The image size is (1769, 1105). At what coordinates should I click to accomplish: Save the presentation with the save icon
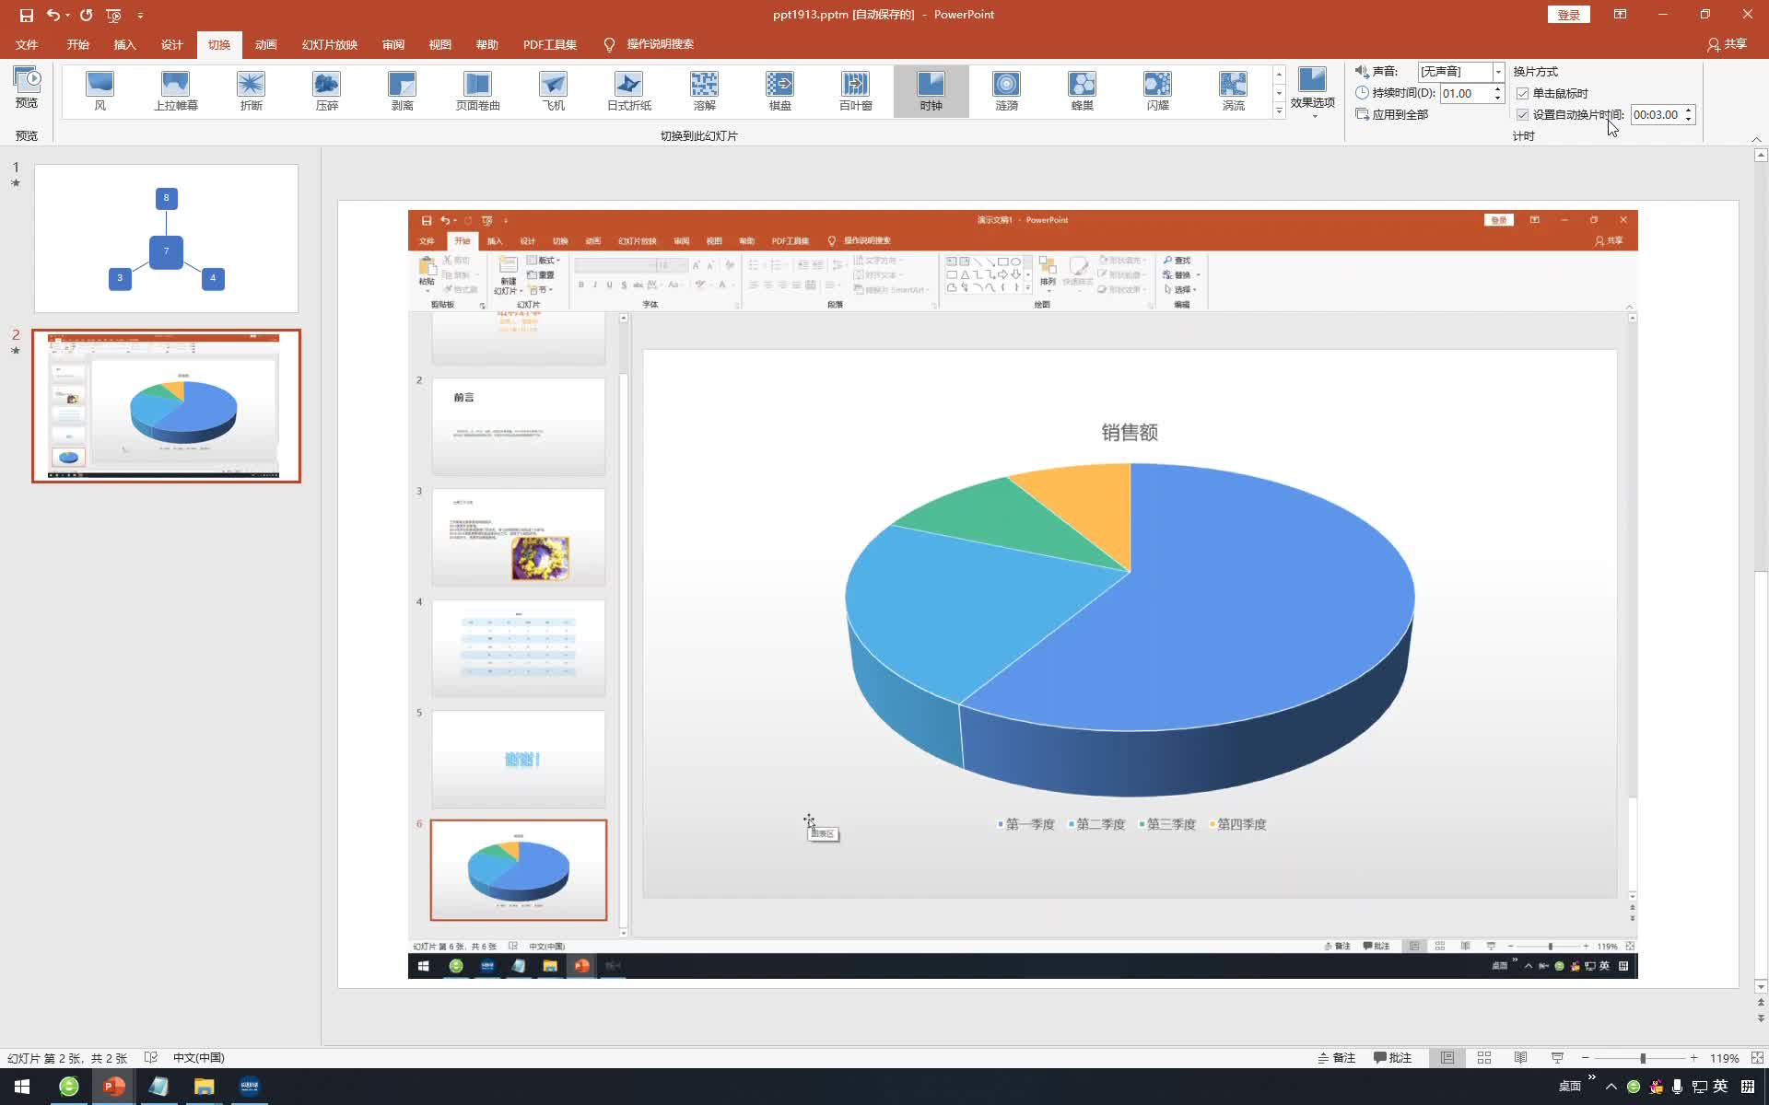tap(26, 15)
